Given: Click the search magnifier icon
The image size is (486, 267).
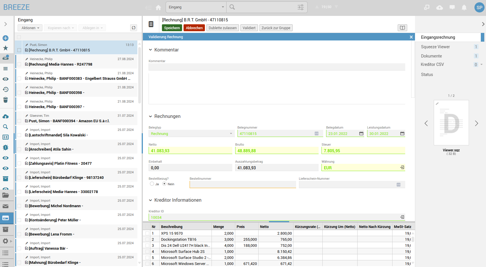Looking at the screenshot, I should pyautogui.click(x=232, y=7).
